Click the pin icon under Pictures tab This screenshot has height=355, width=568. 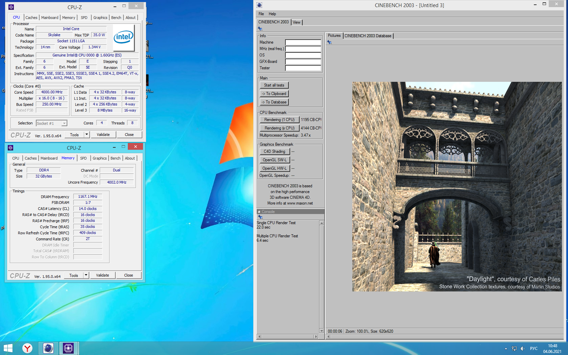click(x=329, y=42)
